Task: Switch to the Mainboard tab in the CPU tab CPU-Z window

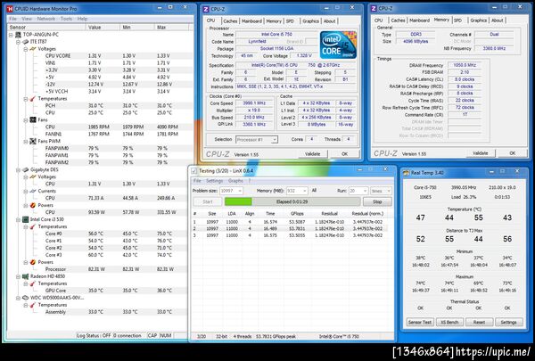Action: point(251,21)
